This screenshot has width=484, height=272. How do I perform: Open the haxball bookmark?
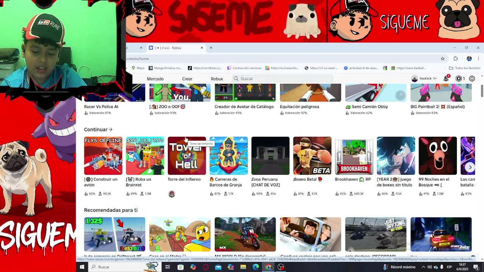408,68
